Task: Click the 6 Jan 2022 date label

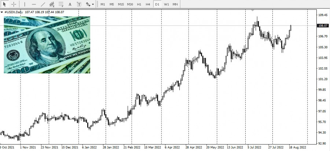Action: [89, 147]
